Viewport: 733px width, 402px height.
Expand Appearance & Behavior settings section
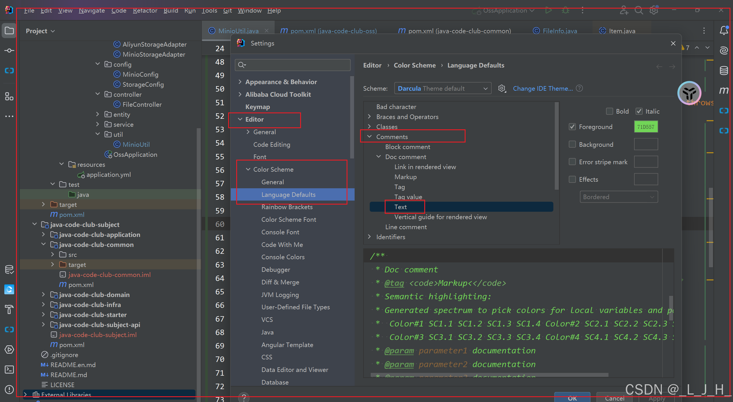coord(240,82)
